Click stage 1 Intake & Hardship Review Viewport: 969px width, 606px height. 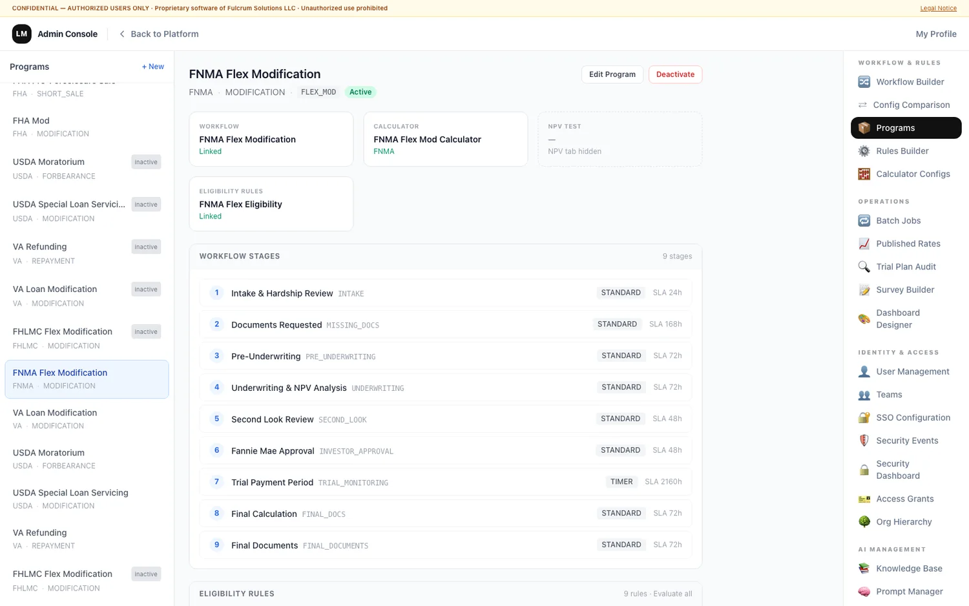tap(446, 293)
